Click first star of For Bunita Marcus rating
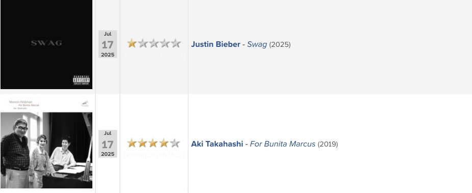This screenshot has width=472, height=193. pos(132,143)
